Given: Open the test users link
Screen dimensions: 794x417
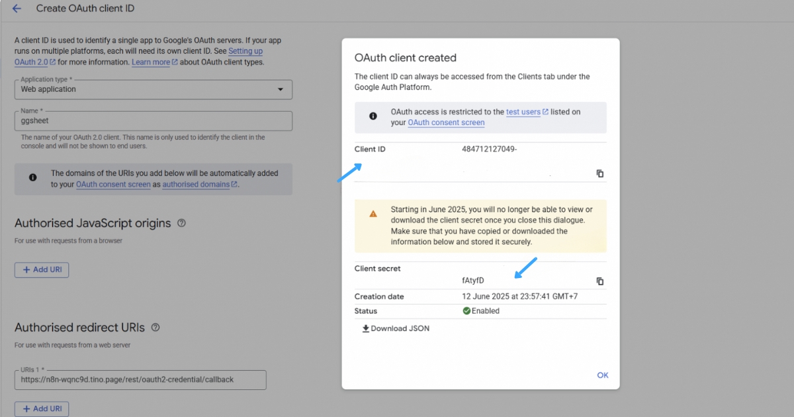Looking at the screenshot, I should coord(523,112).
